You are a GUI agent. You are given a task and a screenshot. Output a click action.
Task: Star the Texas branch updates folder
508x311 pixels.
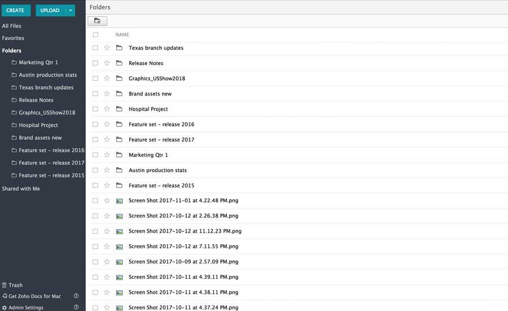pyautogui.click(x=107, y=47)
